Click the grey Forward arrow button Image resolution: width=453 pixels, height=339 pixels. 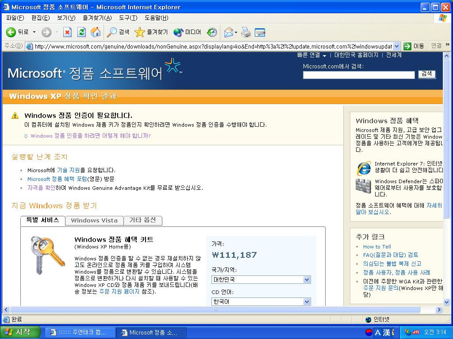pyautogui.click(x=46, y=32)
